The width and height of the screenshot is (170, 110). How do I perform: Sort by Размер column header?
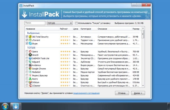click(136, 29)
